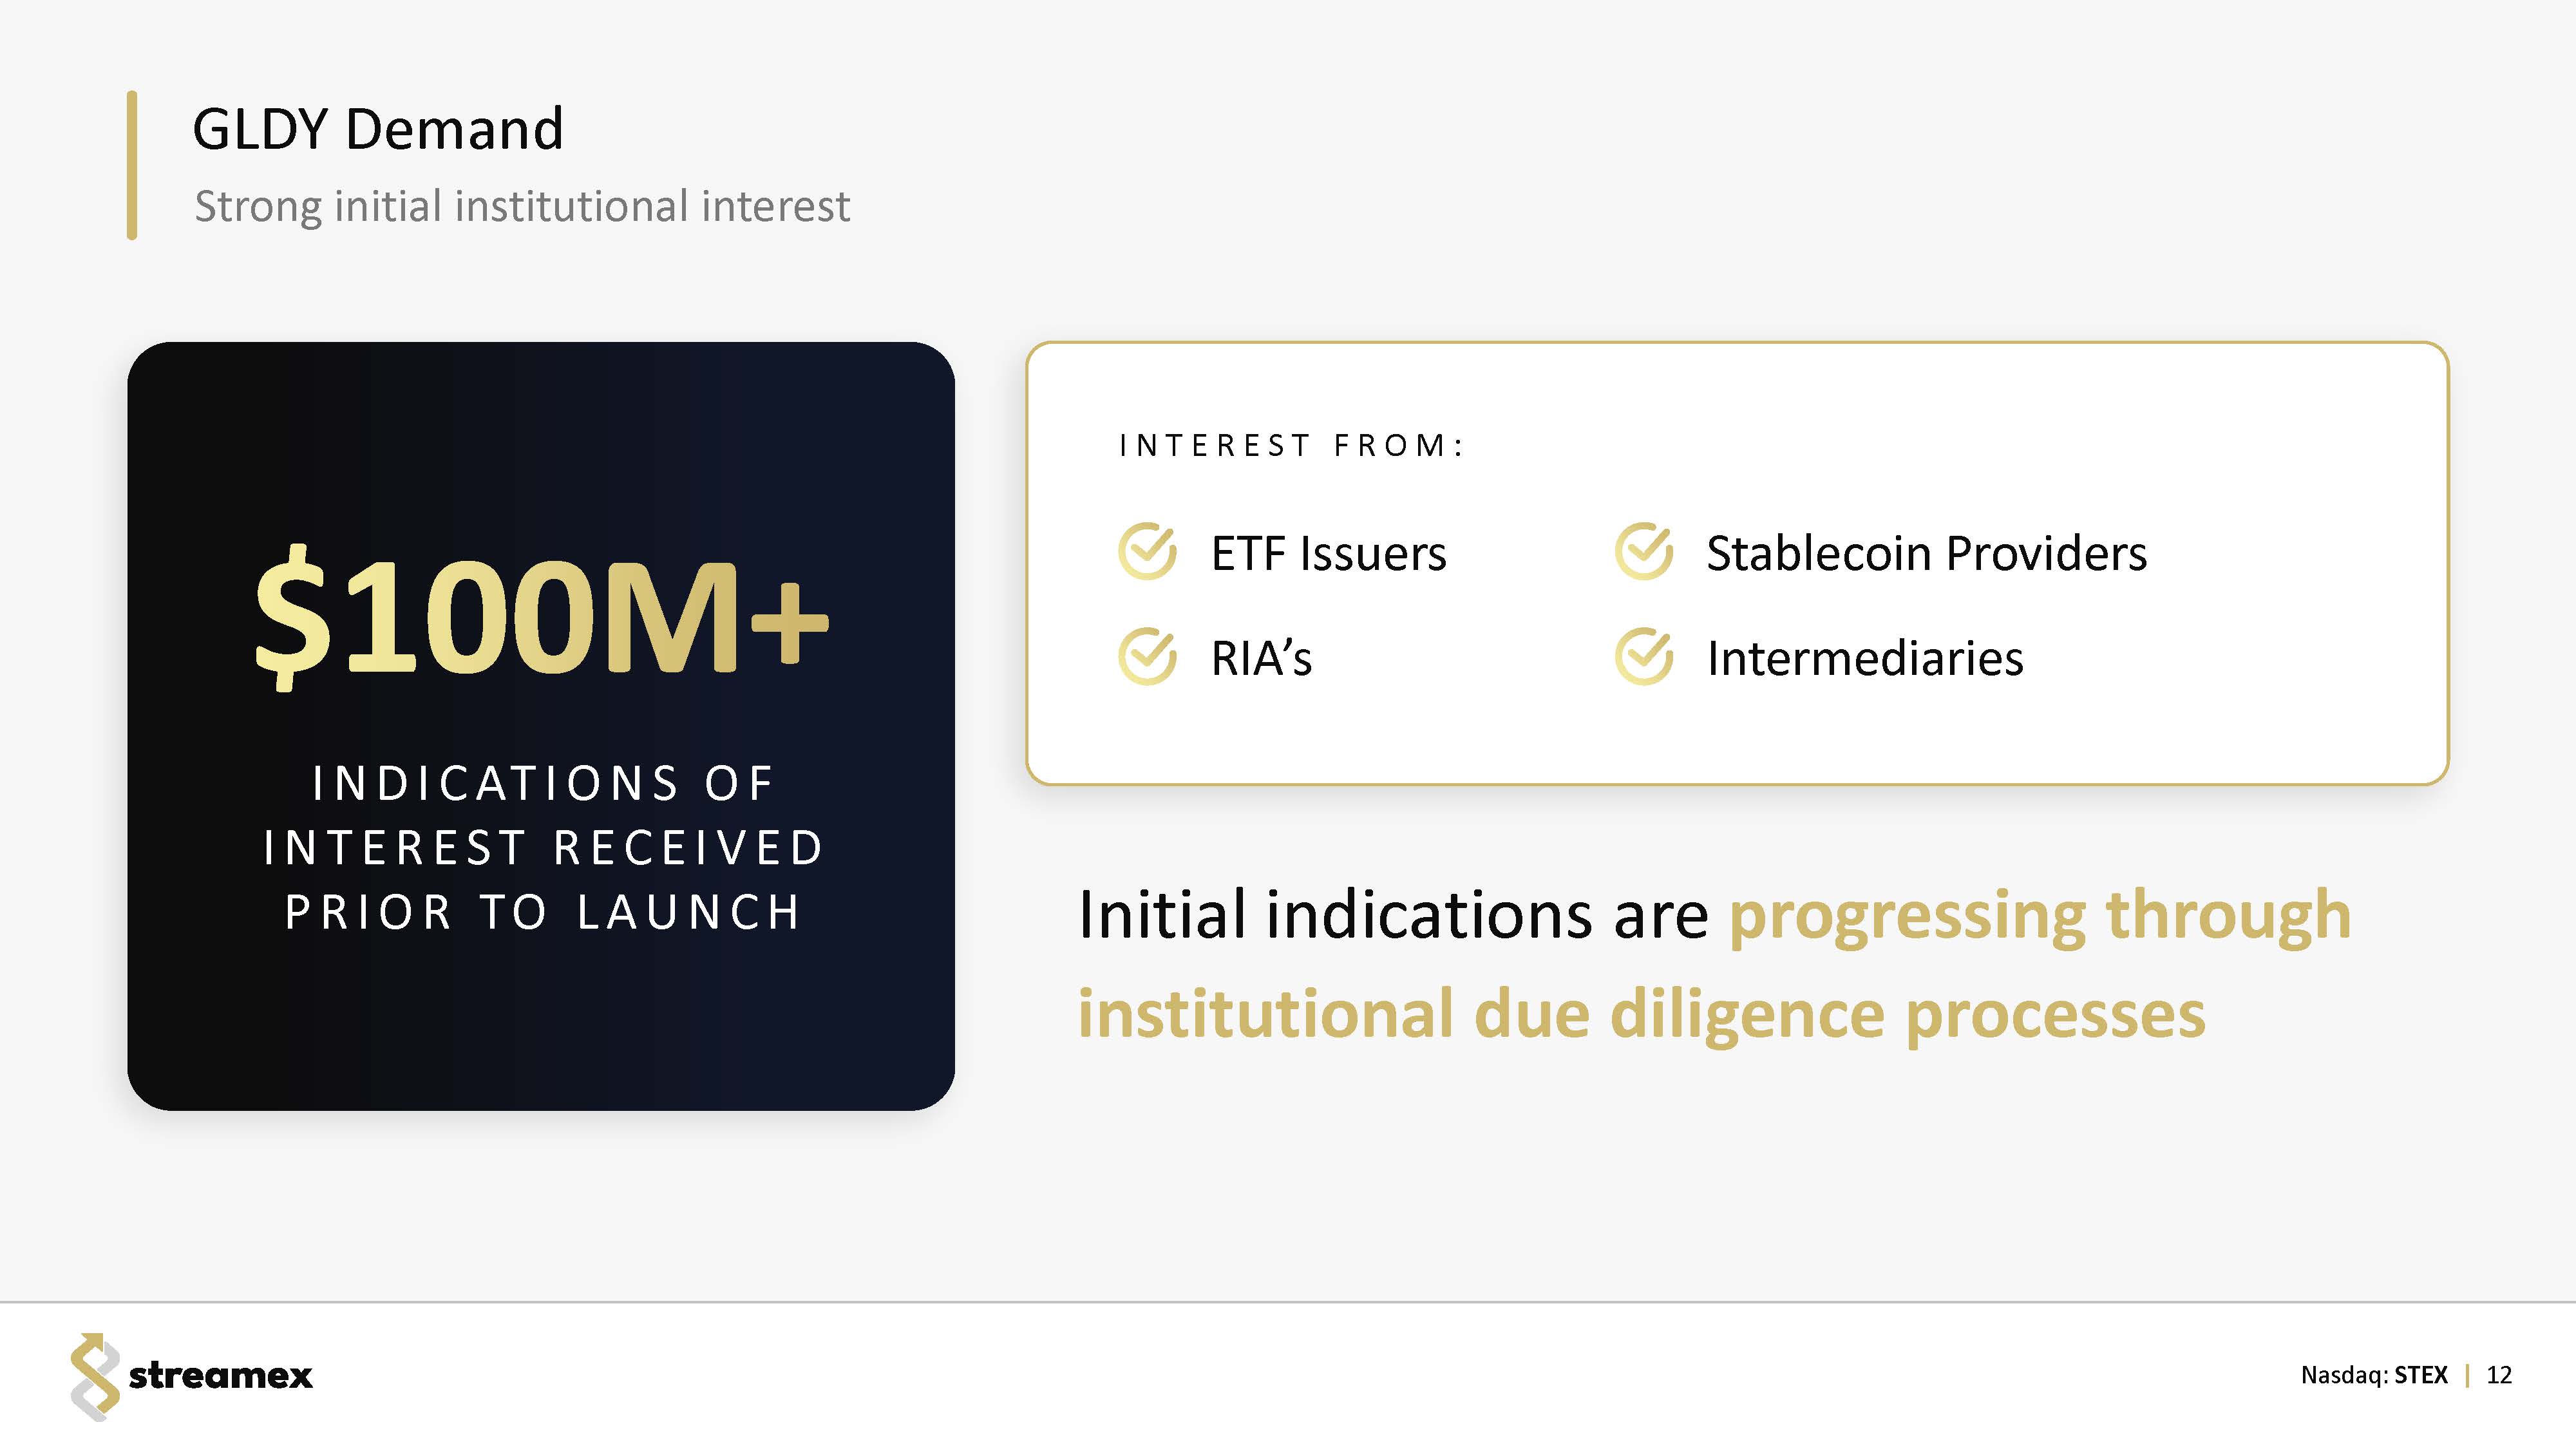
Task: Click the Streamex logo symbol in footer
Action: tap(94, 1376)
